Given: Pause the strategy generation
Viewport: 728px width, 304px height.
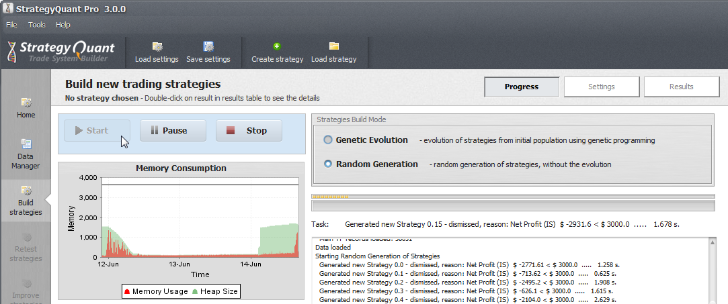Looking at the screenshot, I should click(x=173, y=131).
